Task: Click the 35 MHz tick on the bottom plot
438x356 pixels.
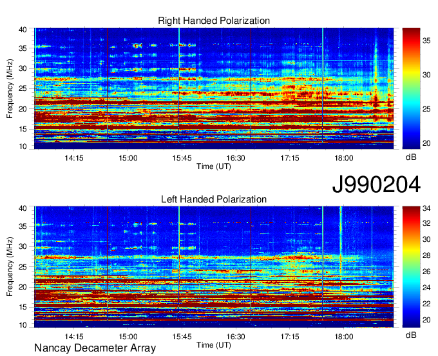Action: 23,226
